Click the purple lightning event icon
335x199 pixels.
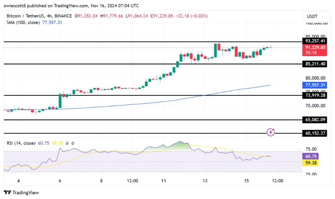pyautogui.click(x=271, y=132)
